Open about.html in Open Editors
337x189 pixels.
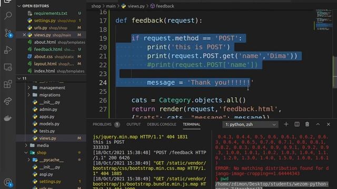tap(51, 42)
